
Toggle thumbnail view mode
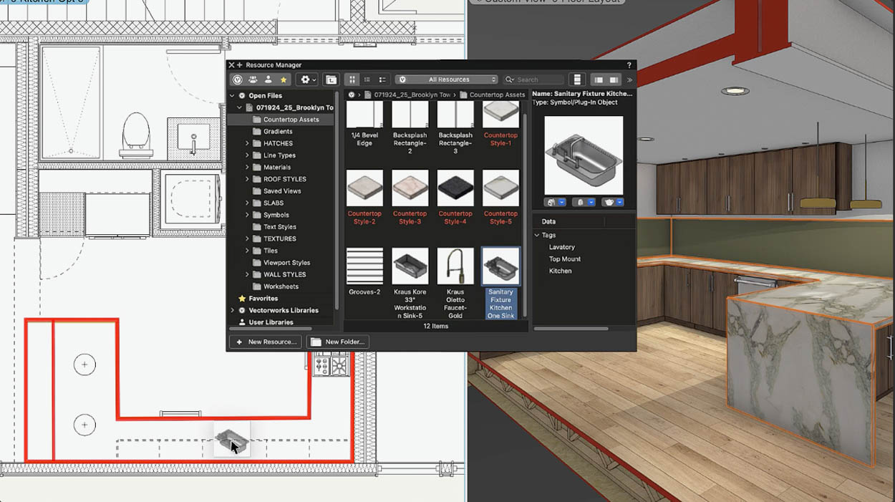(x=352, y=79)
